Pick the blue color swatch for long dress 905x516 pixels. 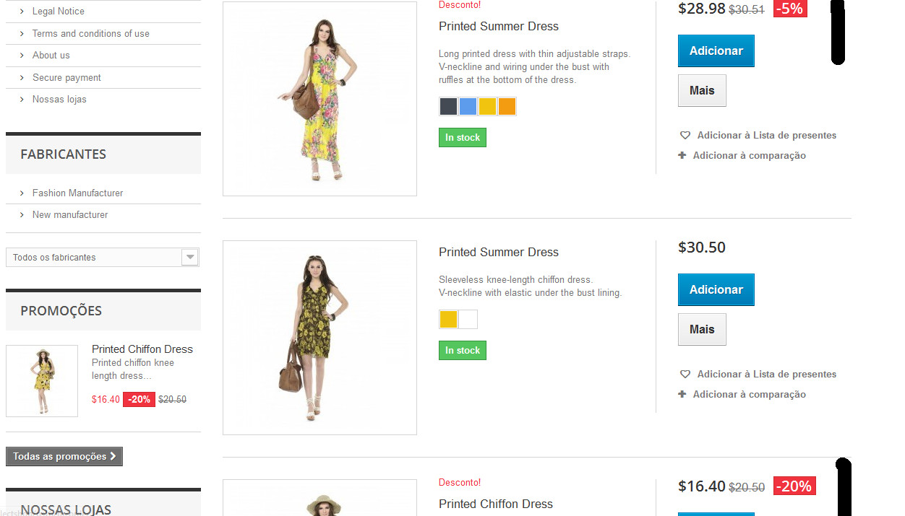click(468, 107)
